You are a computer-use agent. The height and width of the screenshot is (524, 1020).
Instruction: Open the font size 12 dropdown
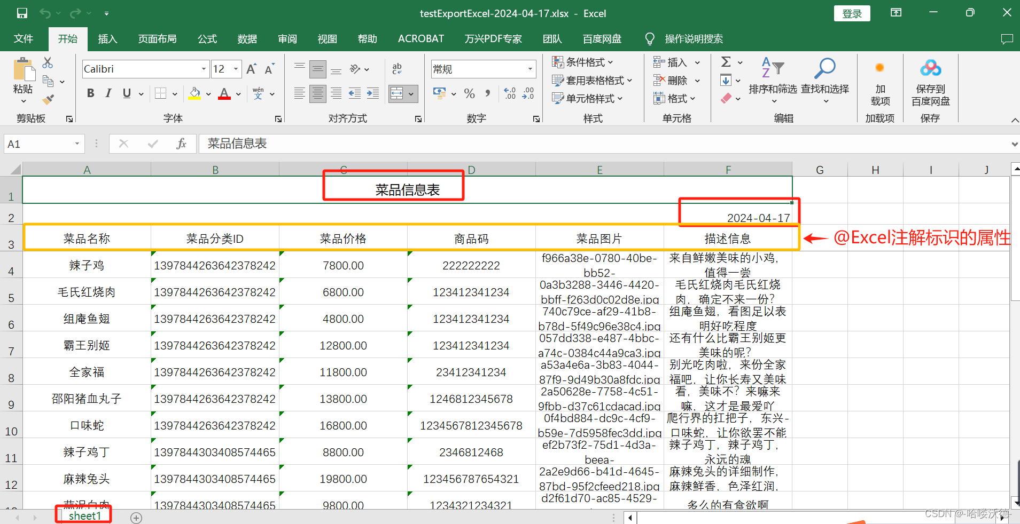tap(236, 69)
